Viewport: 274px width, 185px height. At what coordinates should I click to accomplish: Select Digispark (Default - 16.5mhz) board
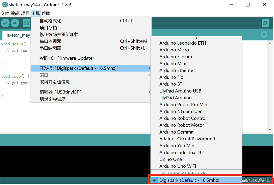[x=196, y=180]
